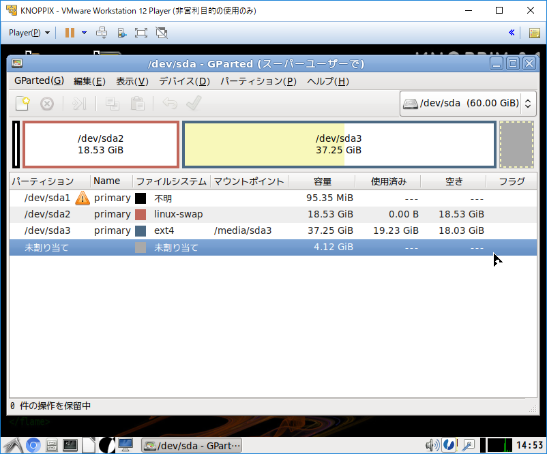Viewport: 547px width, 454px height.
Task: Click the blue double-chevron in VMware toolbar
Action: (512, 33)
